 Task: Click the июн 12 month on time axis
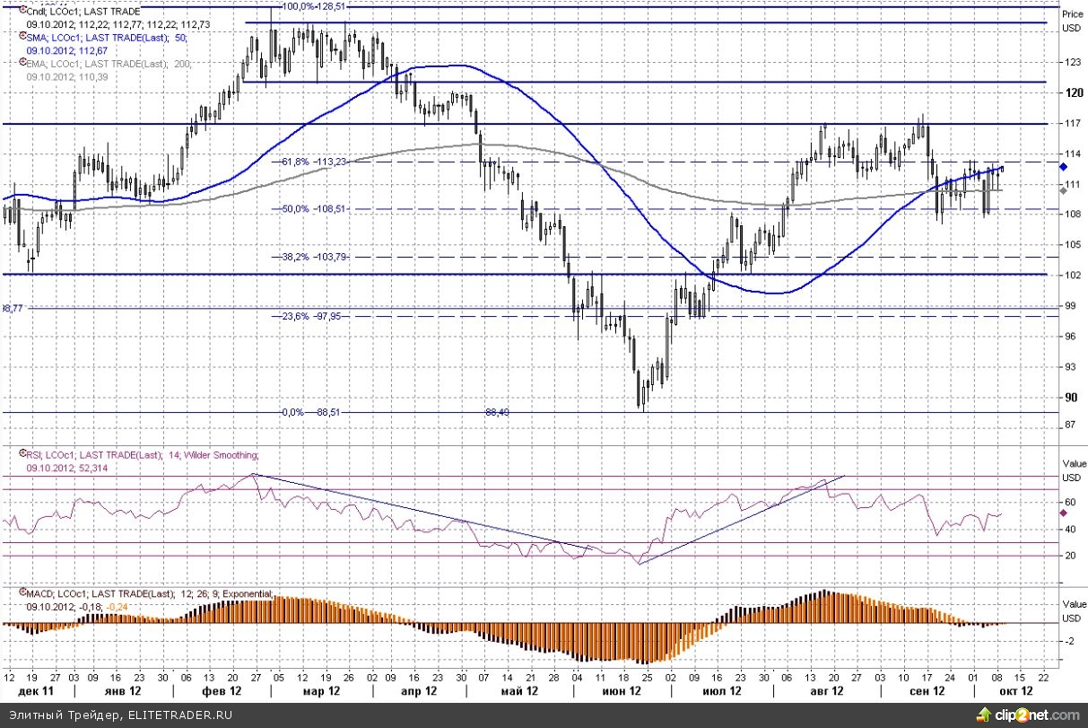(619, 692)
